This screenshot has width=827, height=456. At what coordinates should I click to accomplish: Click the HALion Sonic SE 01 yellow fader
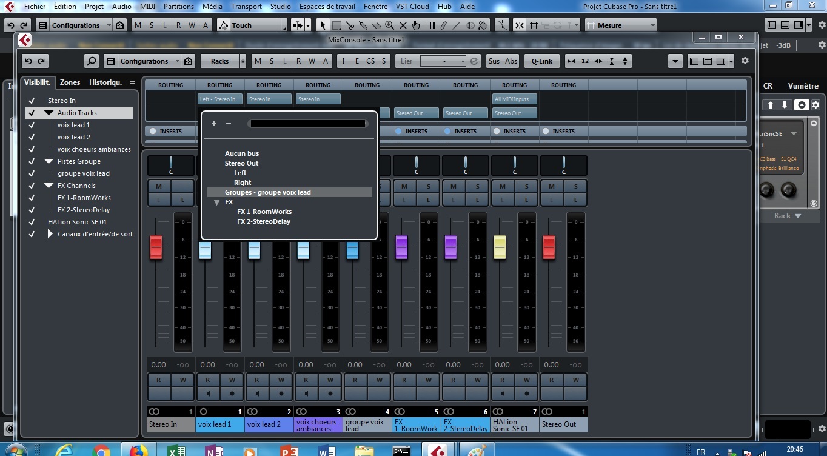pos(500,247)
